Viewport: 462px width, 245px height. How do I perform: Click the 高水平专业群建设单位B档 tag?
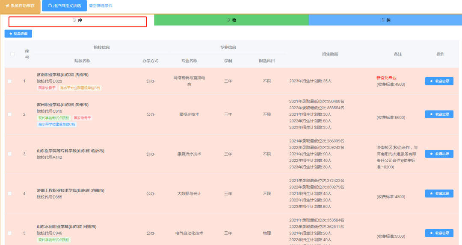tap(80, 88)
